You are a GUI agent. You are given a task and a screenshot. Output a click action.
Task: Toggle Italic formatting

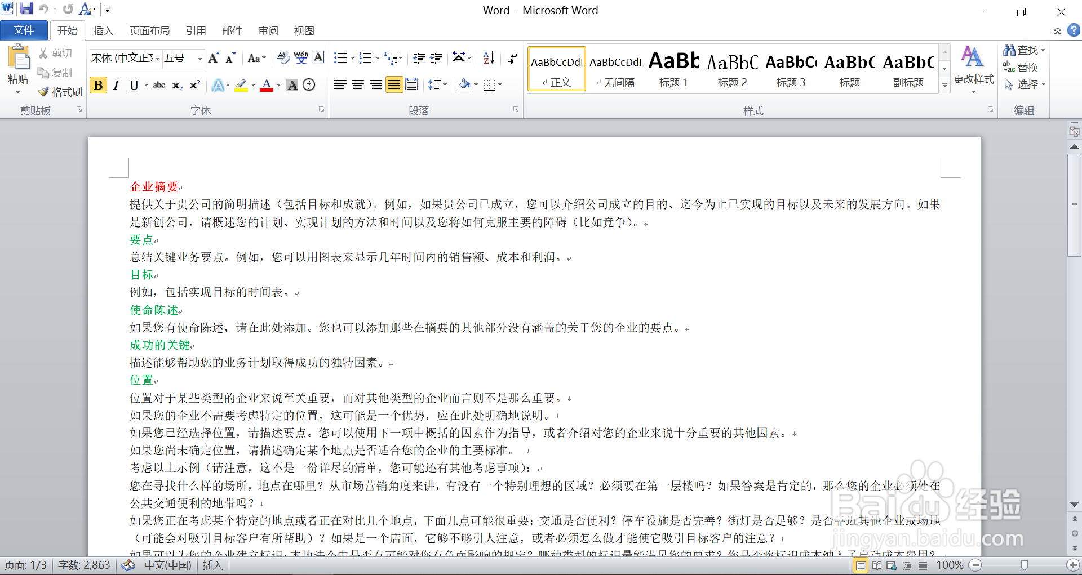[116, 85]
